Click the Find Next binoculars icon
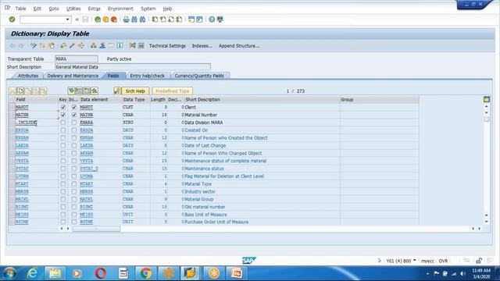The width and height of the screenshot is (500, 281). [142, 20]
